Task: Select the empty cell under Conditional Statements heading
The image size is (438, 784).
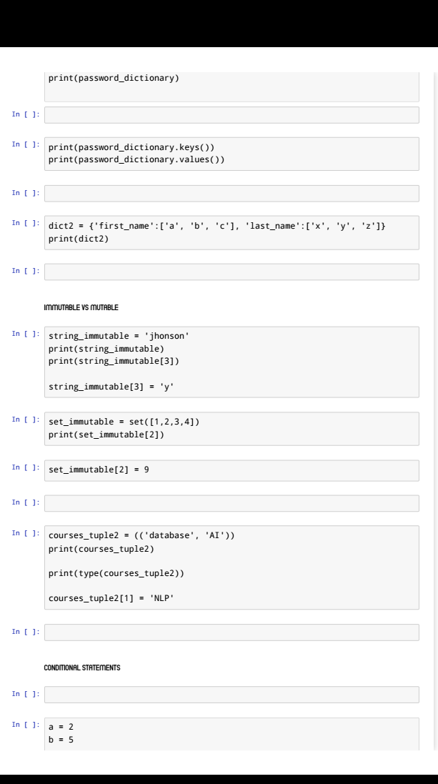Action: coord(232,695)
